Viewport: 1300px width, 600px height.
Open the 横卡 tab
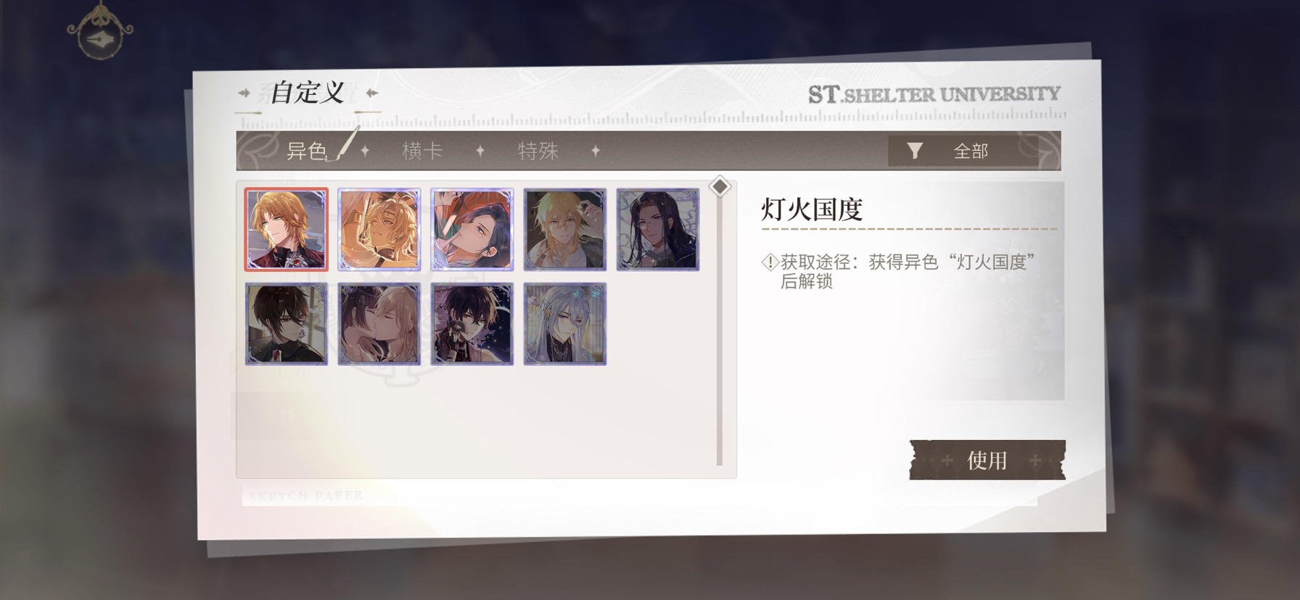[x=422, y=151]
